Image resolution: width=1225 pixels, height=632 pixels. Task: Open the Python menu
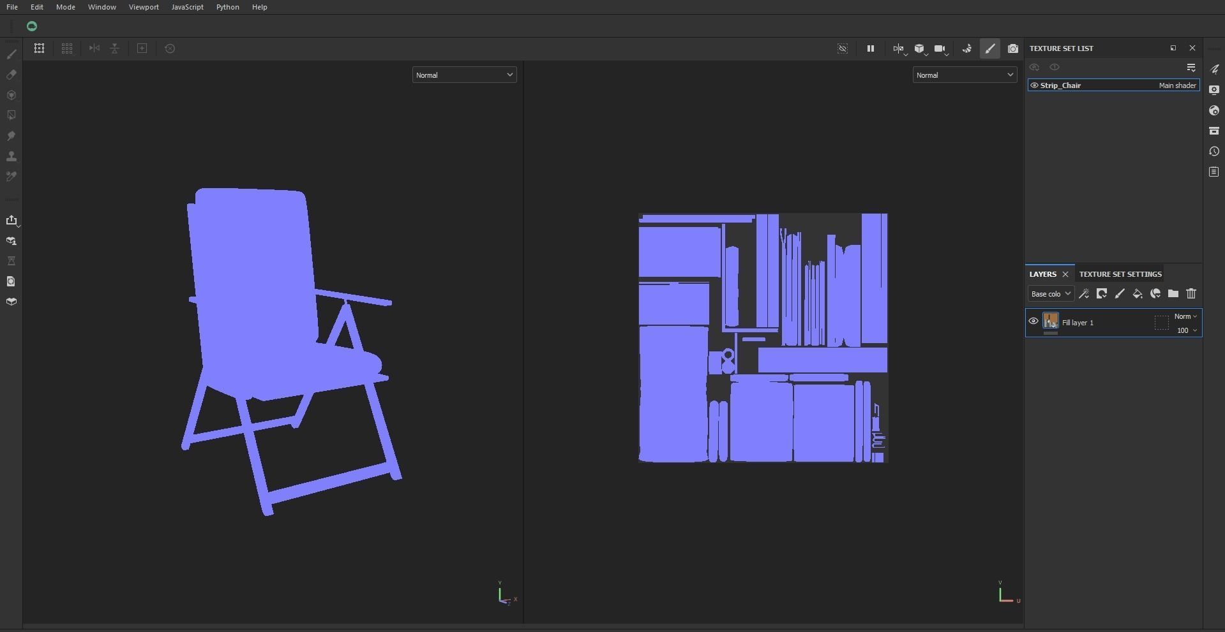(228, 7)
